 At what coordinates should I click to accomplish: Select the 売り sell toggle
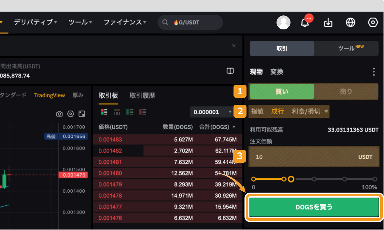click(346, 91)
